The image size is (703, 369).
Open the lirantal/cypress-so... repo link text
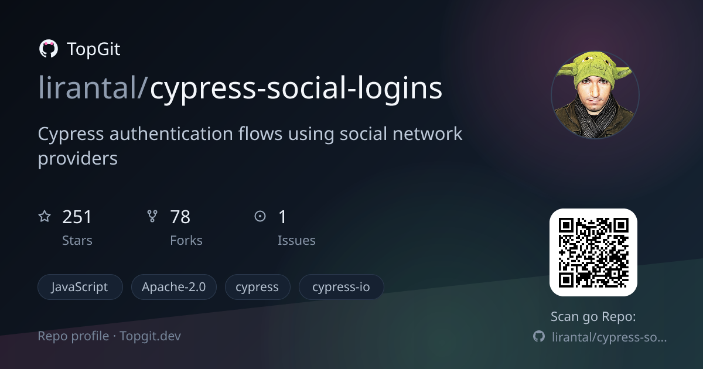[x=609, y=337]
